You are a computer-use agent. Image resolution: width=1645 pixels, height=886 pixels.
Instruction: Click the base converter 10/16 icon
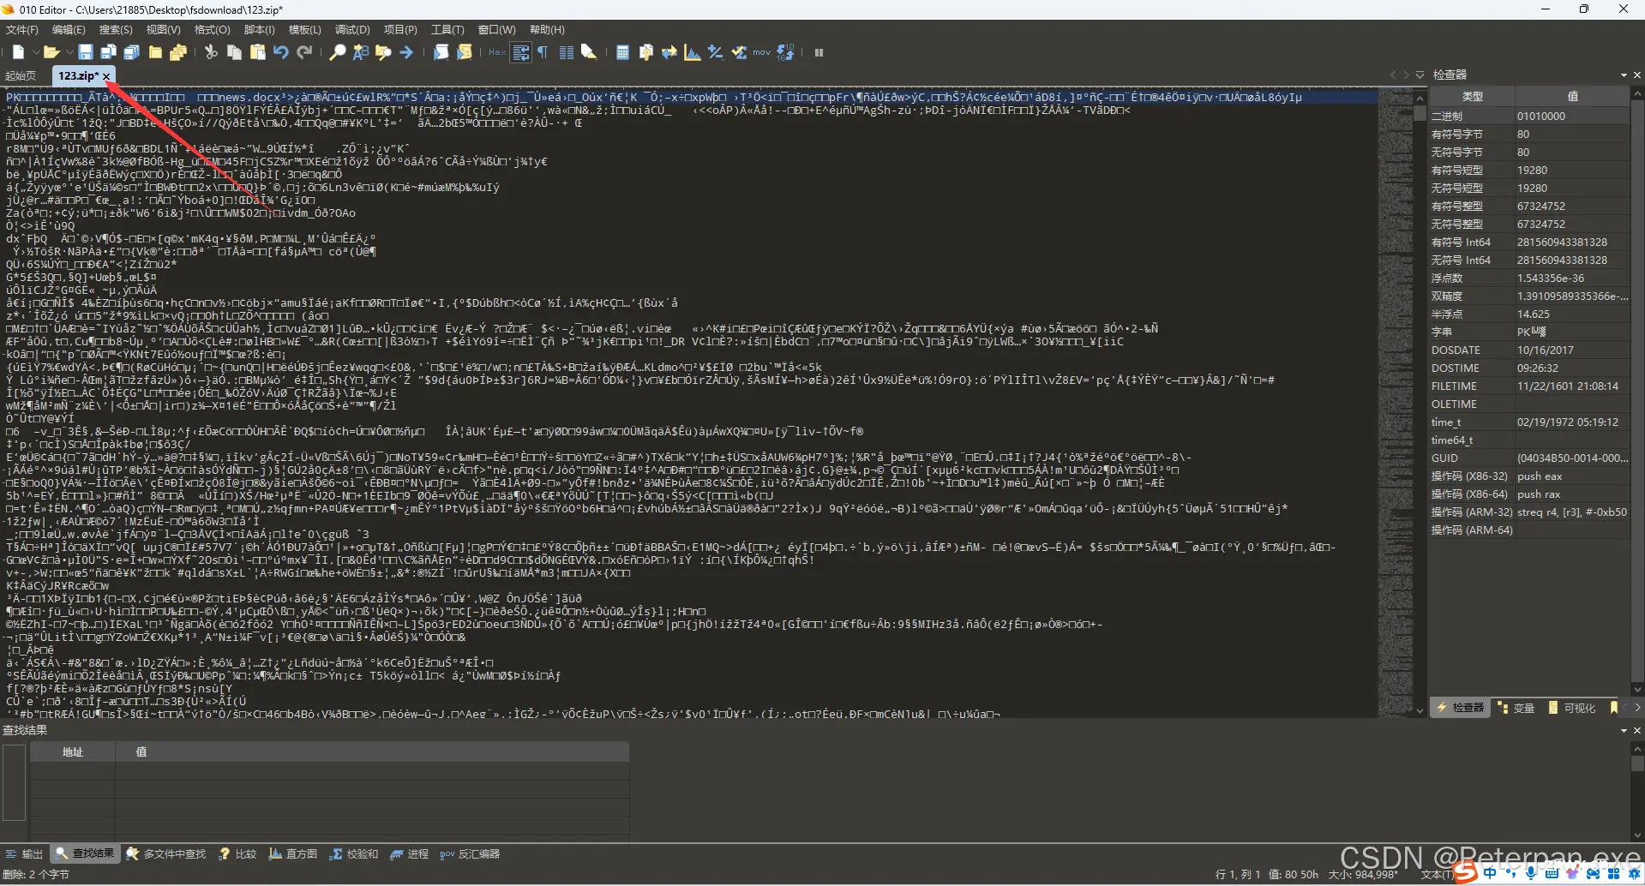[785, 52]
